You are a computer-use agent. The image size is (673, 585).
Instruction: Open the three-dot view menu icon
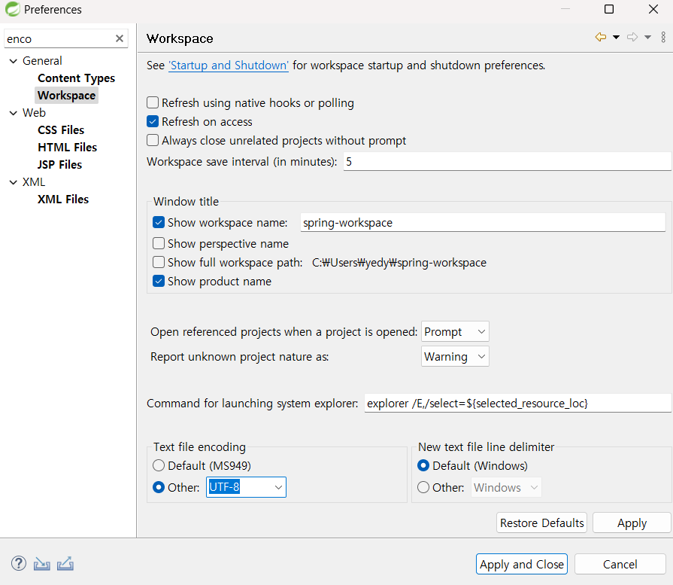[663, 38]
